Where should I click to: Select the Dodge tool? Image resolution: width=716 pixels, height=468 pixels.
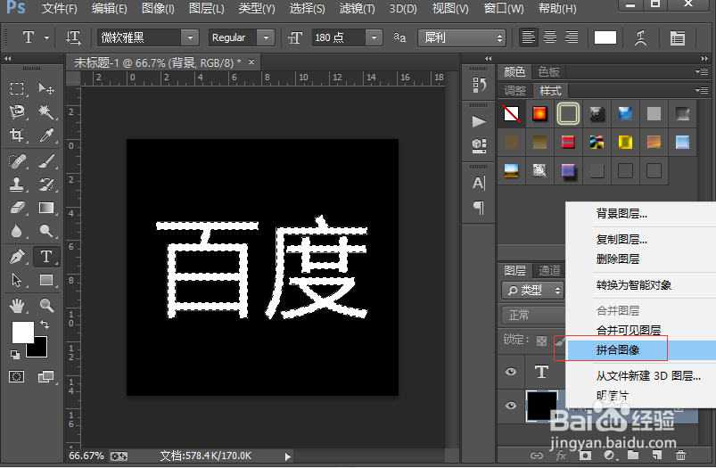[x=46, y=231]
